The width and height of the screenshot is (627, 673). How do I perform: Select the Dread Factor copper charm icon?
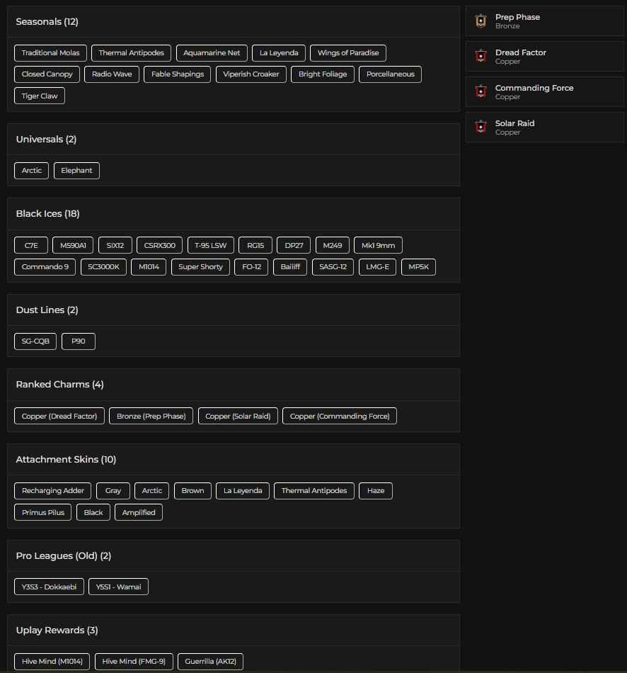pyautogui.click(x=481, y=56)
